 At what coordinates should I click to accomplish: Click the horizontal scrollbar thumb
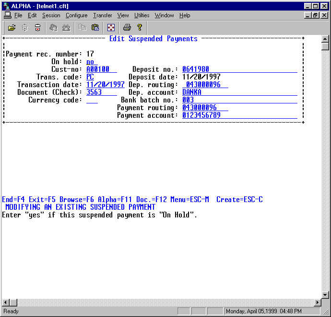13,303
